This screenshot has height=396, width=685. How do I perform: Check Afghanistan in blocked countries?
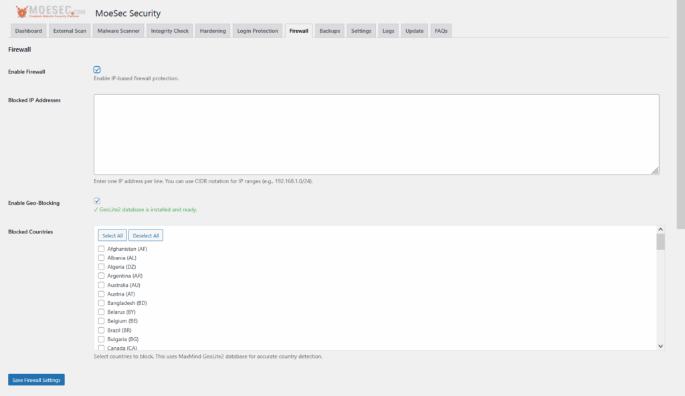pos(101,248)
